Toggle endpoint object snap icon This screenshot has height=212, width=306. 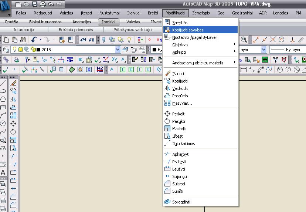tap(256, 40)
